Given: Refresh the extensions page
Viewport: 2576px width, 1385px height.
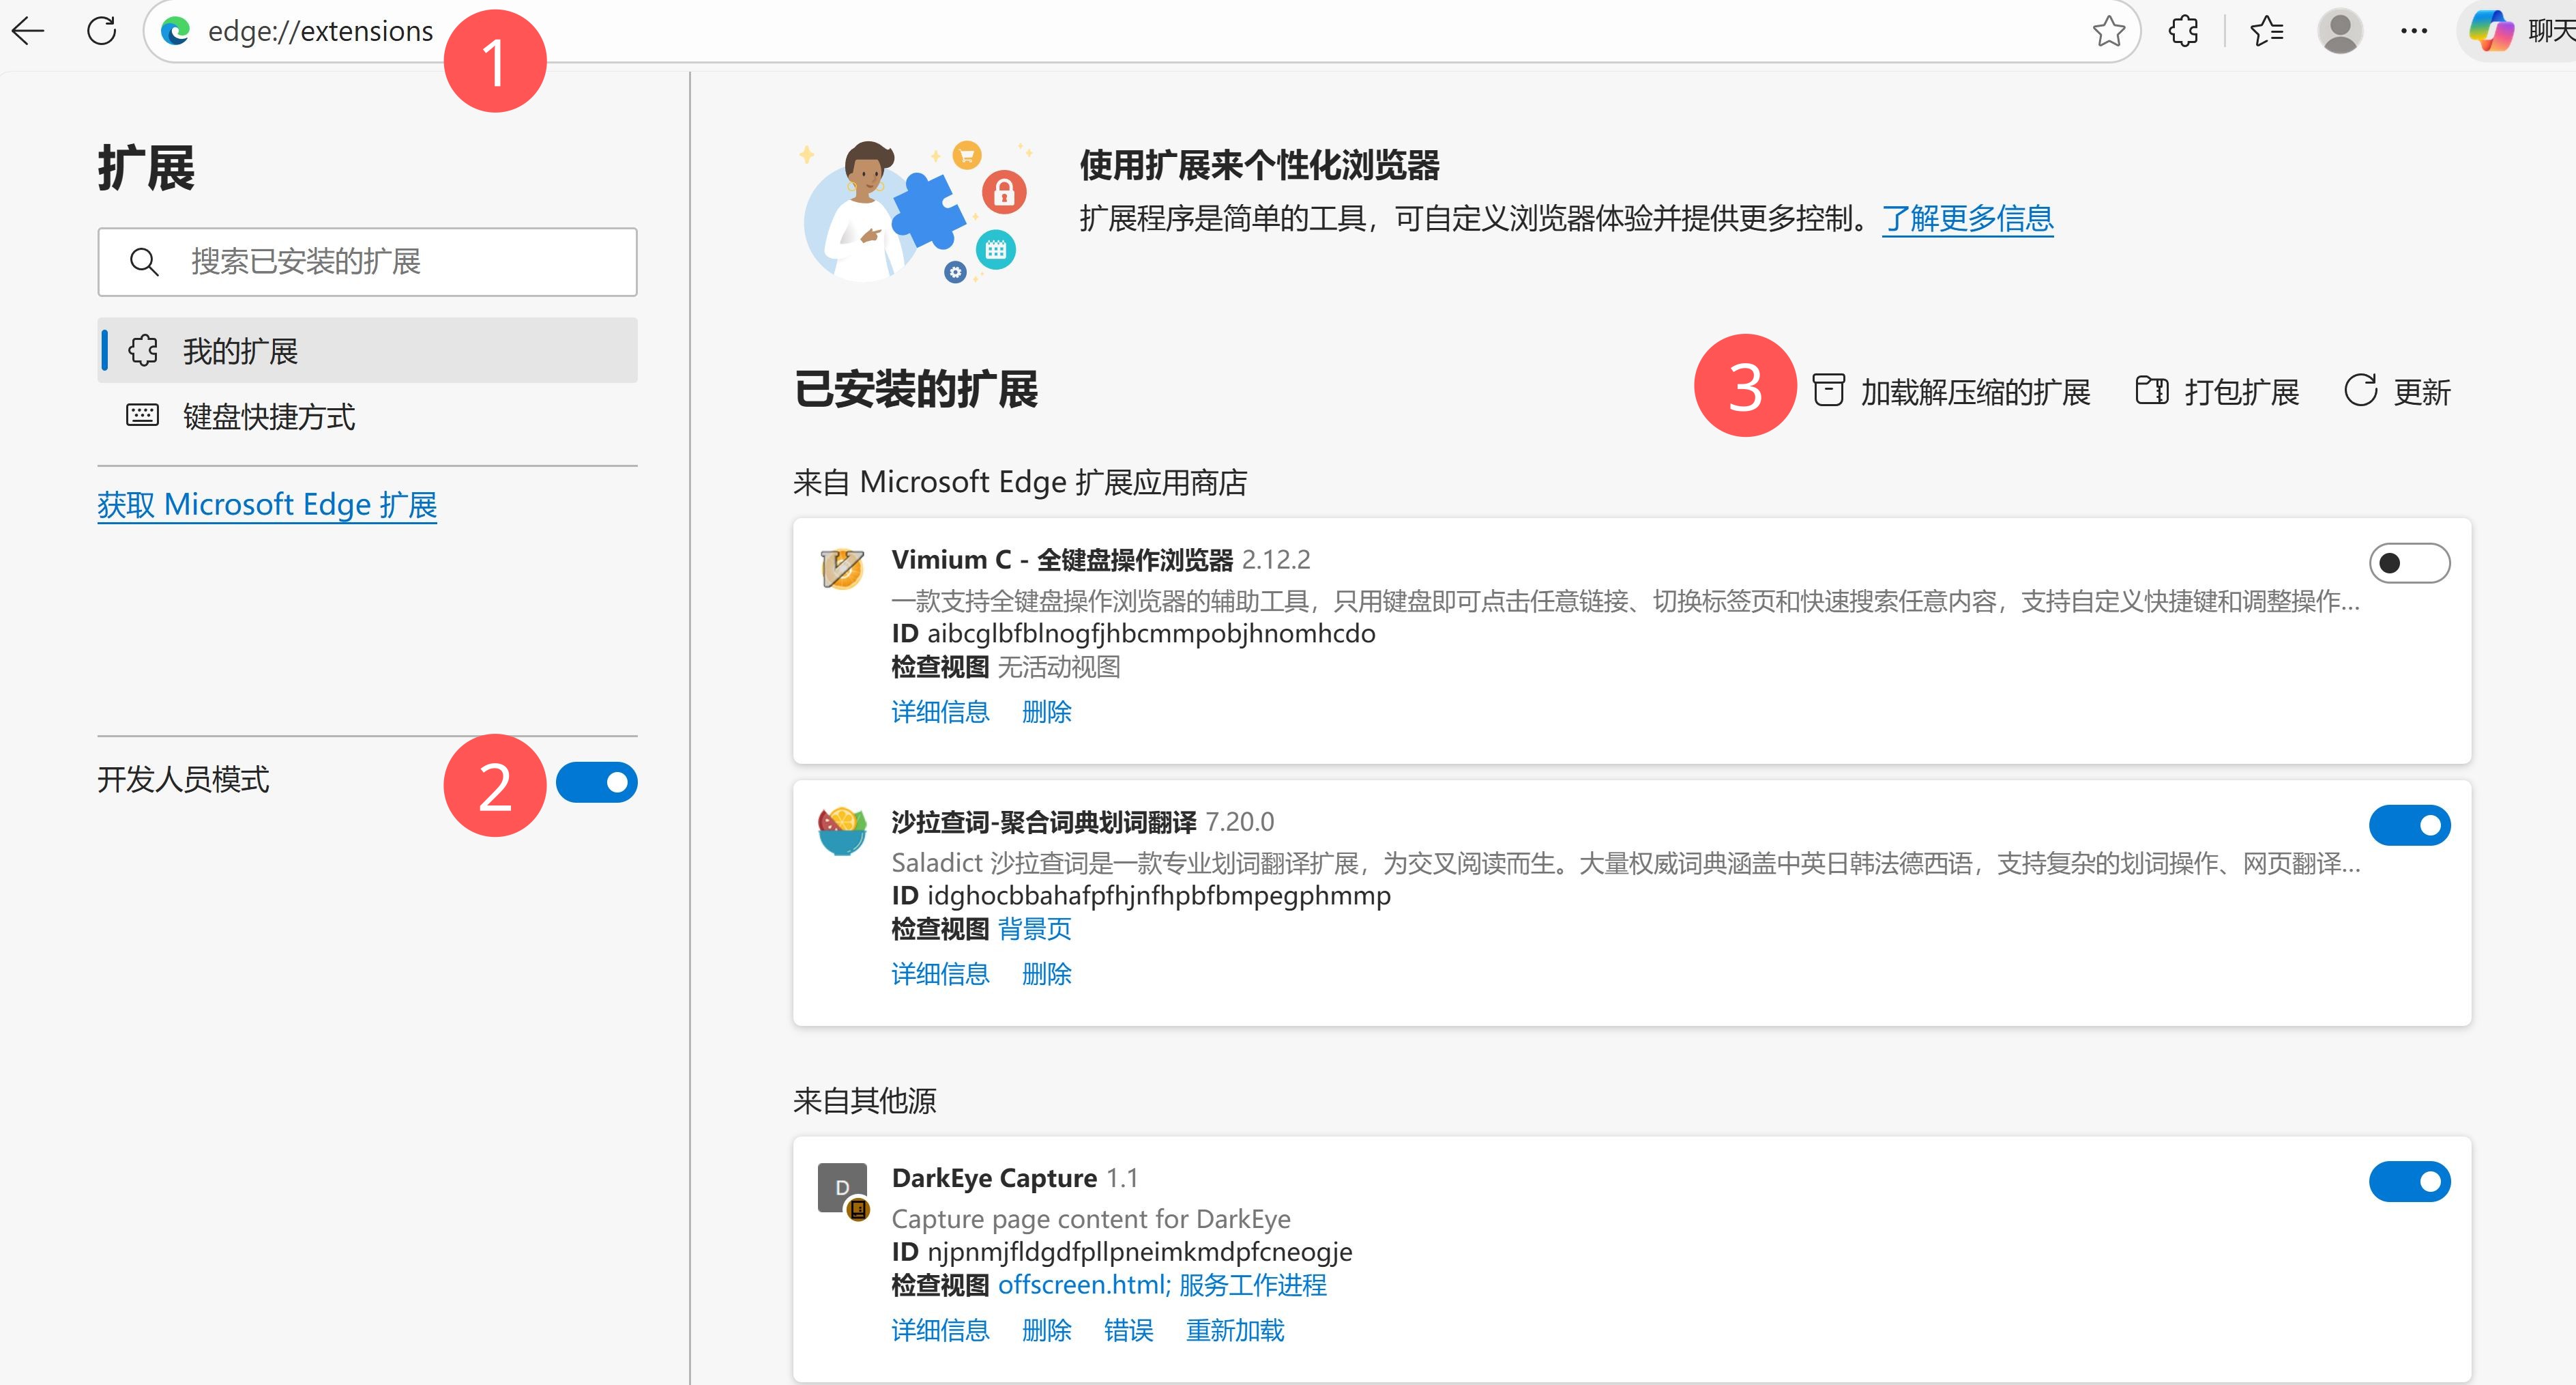Looking at the screenshot, I should pos(101,31).
